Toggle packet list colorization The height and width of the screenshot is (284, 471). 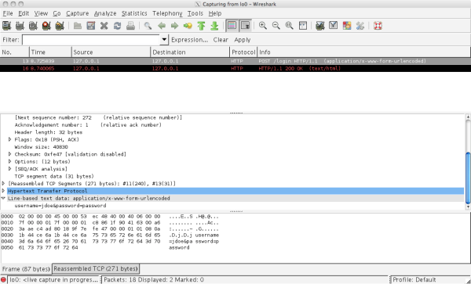[232, 26]
